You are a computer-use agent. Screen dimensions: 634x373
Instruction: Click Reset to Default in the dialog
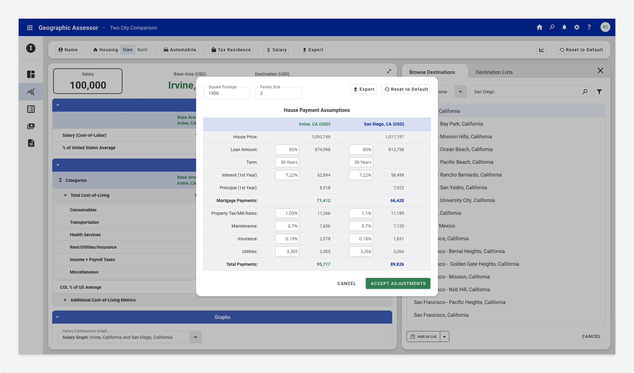click(x=406, y=89)
